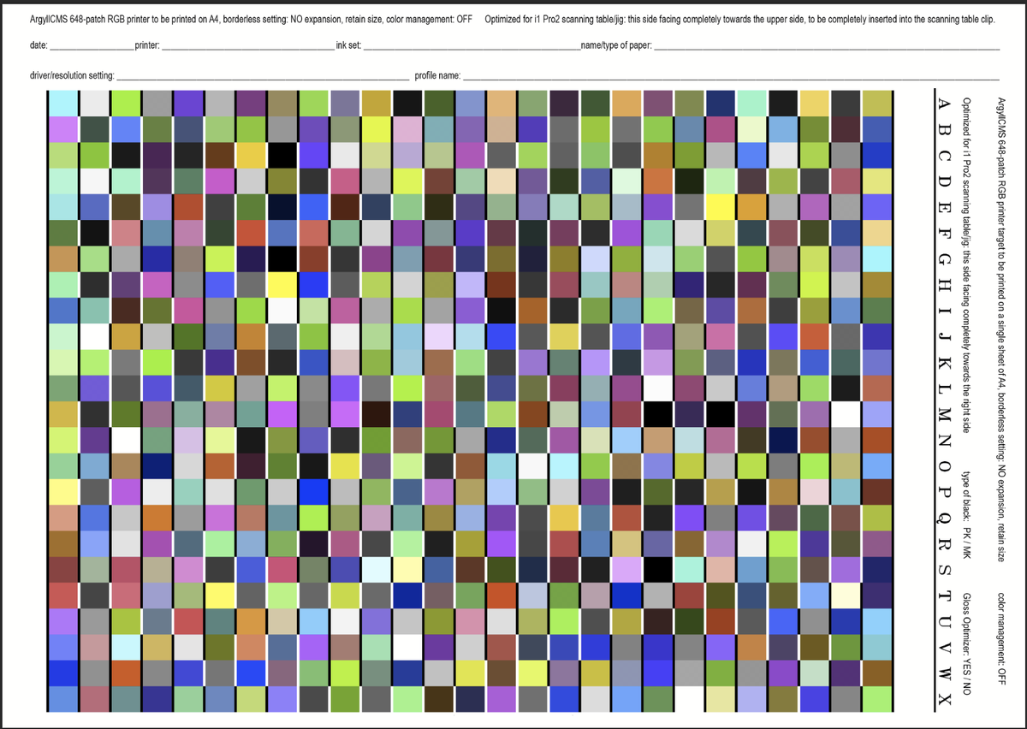Select the white patch in row I

click(284, 311)
